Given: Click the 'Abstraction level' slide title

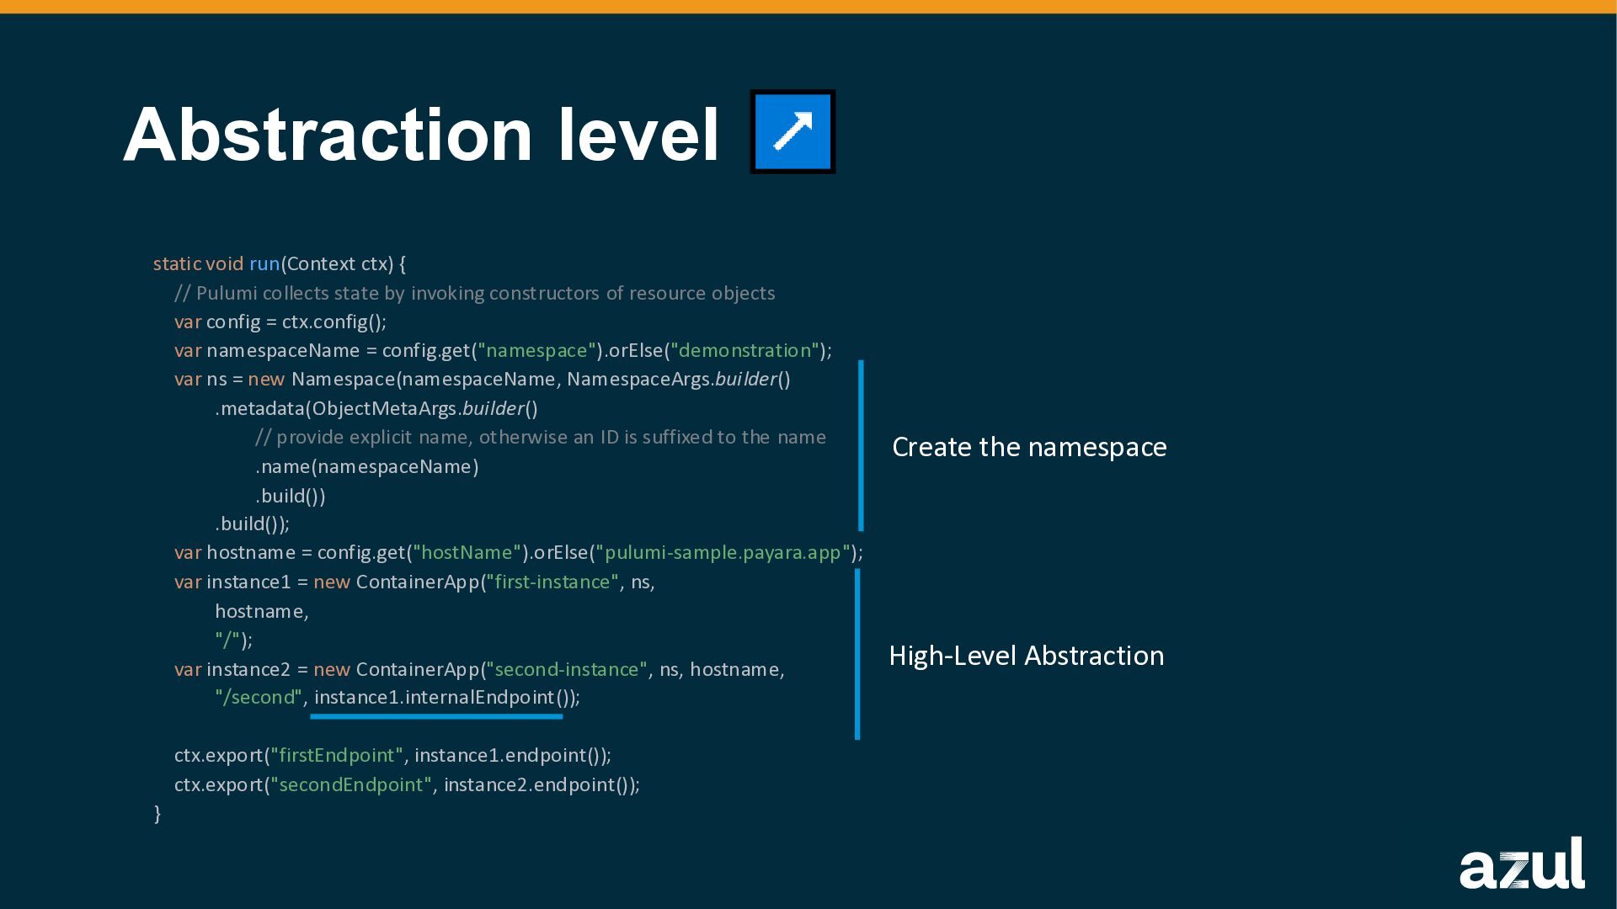Looking at the screenshot, I should point(421,135).
